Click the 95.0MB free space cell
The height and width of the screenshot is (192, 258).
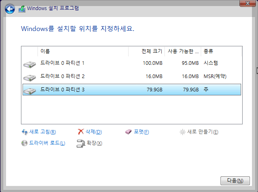pyautogui.click(x=190, y=63)
